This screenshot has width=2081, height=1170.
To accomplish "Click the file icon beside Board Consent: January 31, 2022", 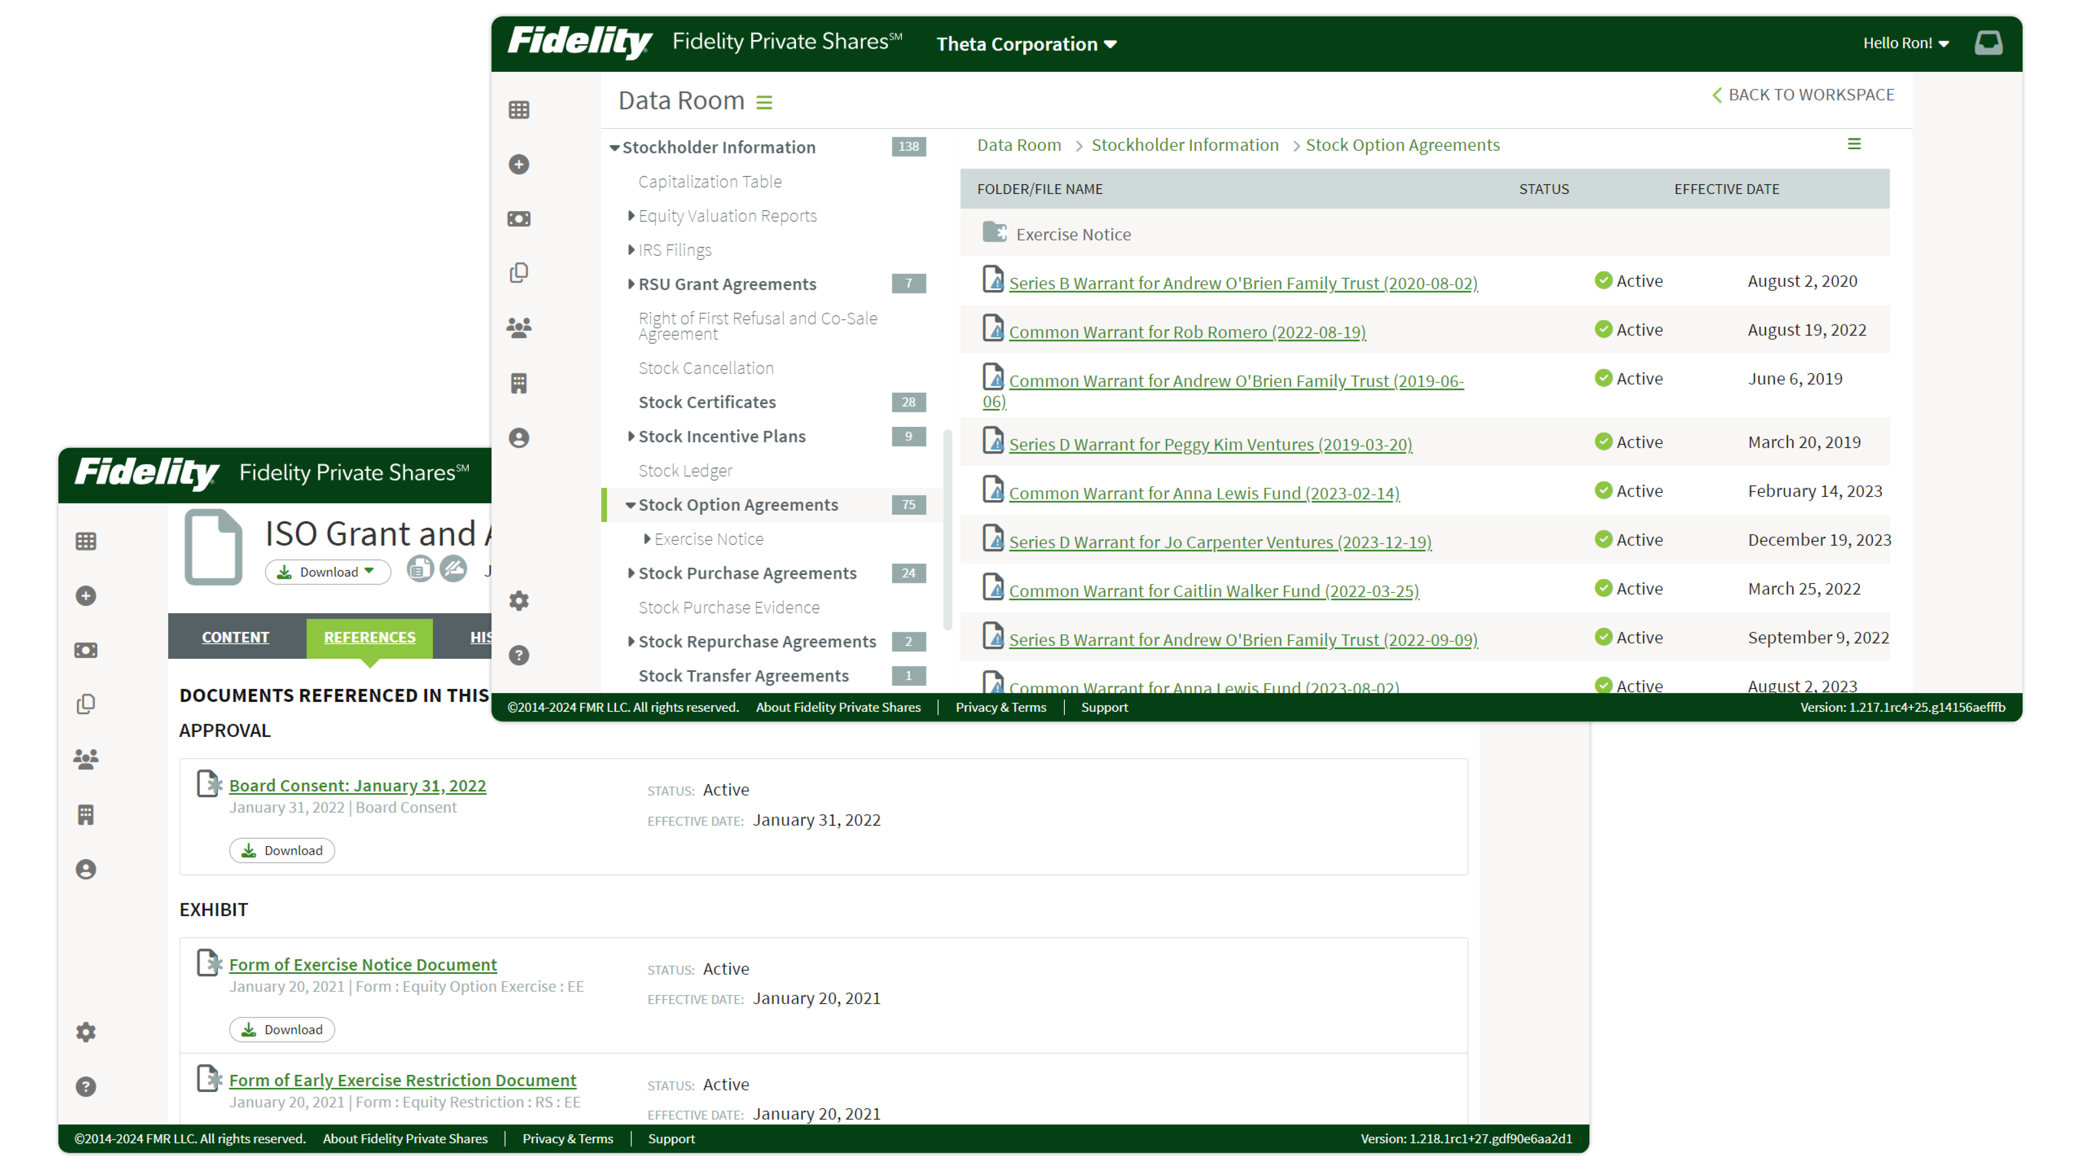I will pyautogui.click(x=209, y=783).
